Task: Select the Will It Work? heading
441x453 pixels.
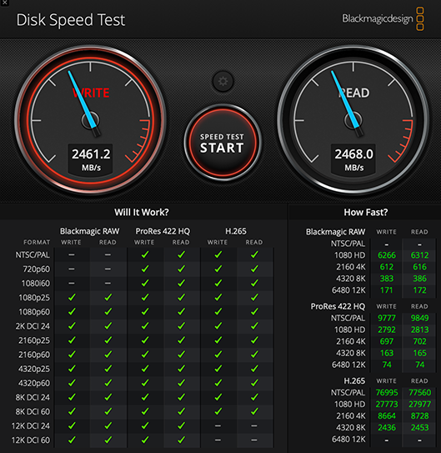Action: 142,213
